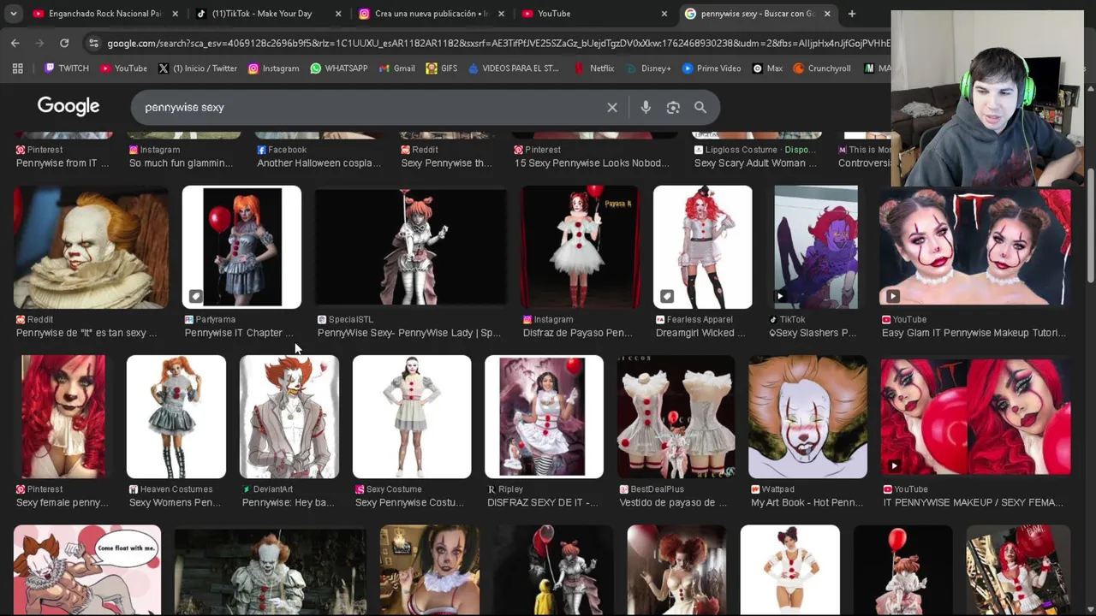The image size is (1096, 616).
Task: Click the pennywise sexy search field
Action: 368,107
